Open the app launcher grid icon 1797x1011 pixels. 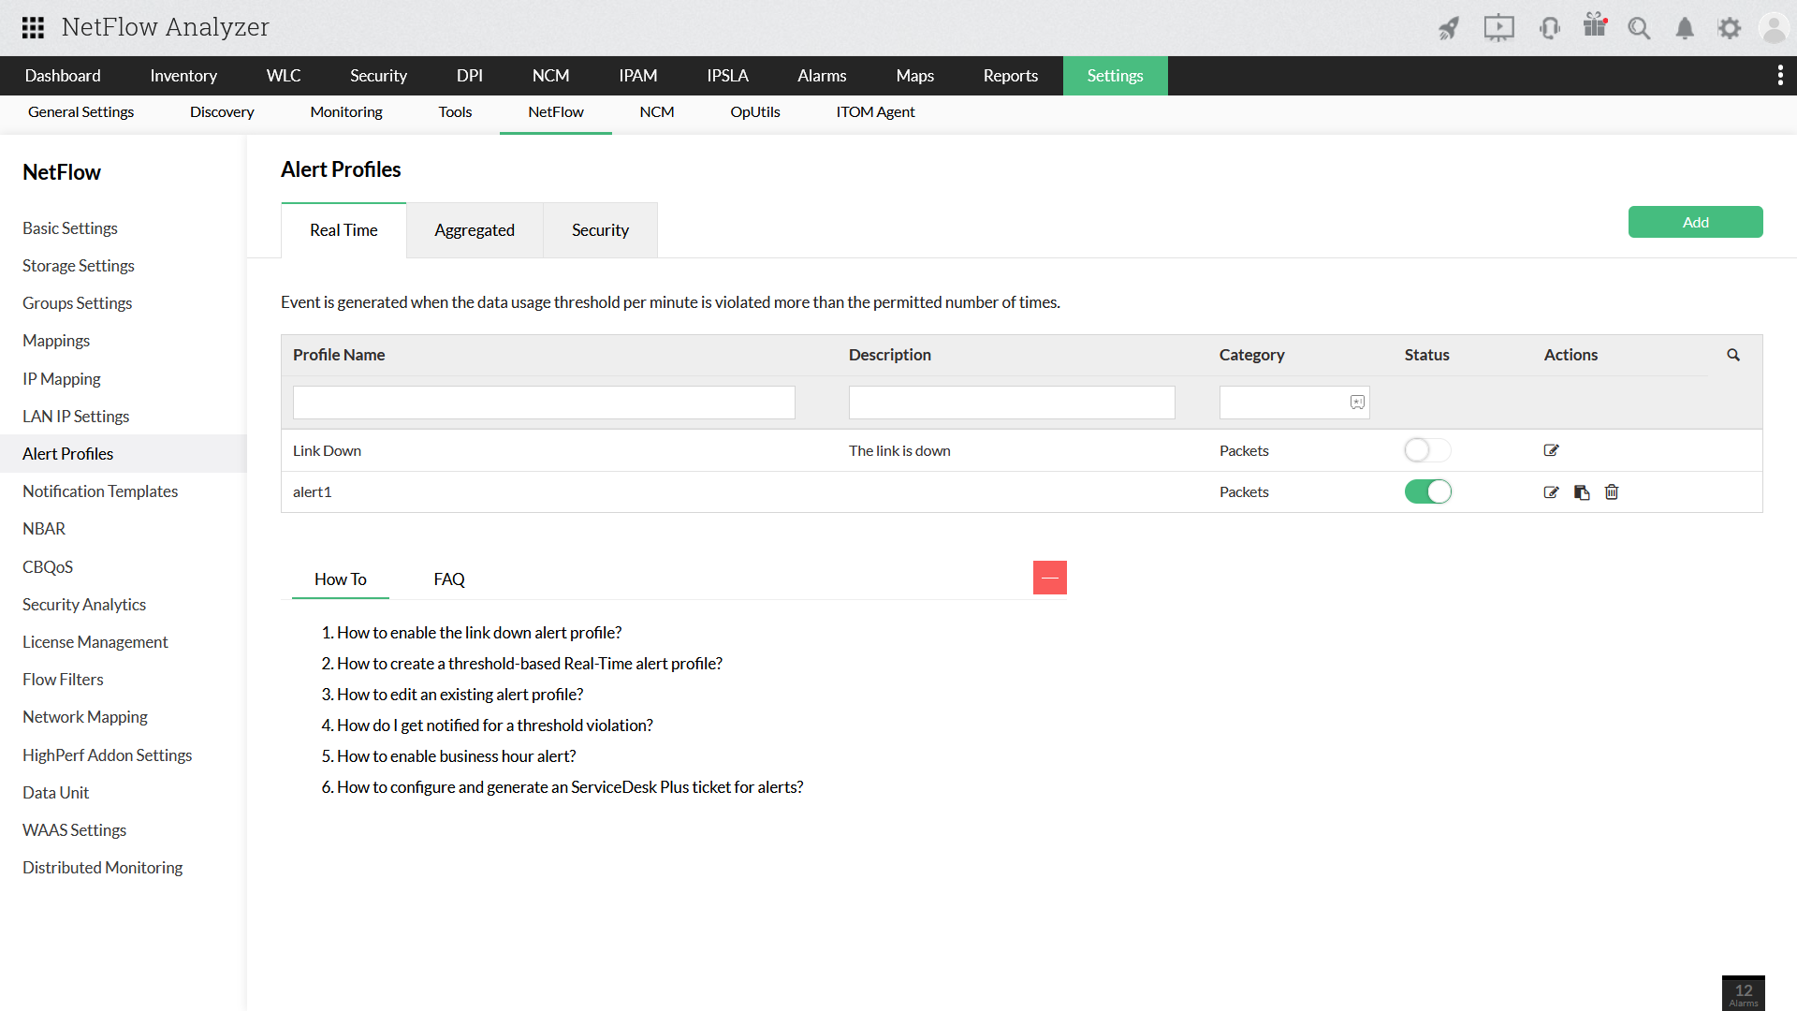(33, 27)
